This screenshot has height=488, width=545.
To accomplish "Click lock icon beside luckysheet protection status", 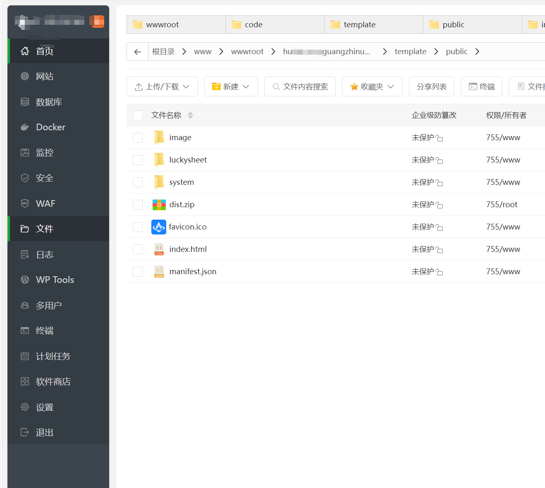I will point(439,160).
